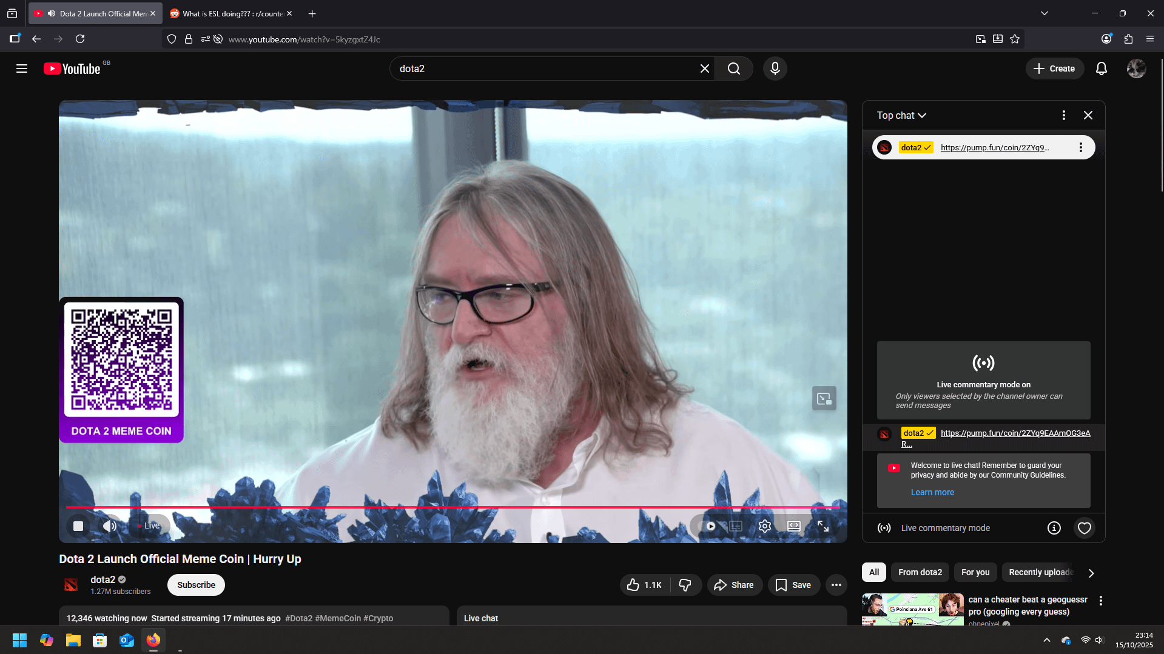Screen dimensions: 1164x654
Task: Open Outlook from the taskbar
Action: tap(127, 640)
